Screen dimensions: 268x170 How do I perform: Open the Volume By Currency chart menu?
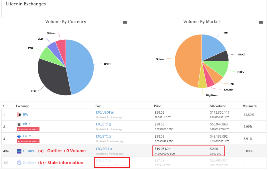125,22
